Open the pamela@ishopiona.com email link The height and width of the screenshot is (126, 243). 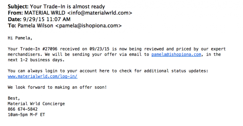[176, 55]
